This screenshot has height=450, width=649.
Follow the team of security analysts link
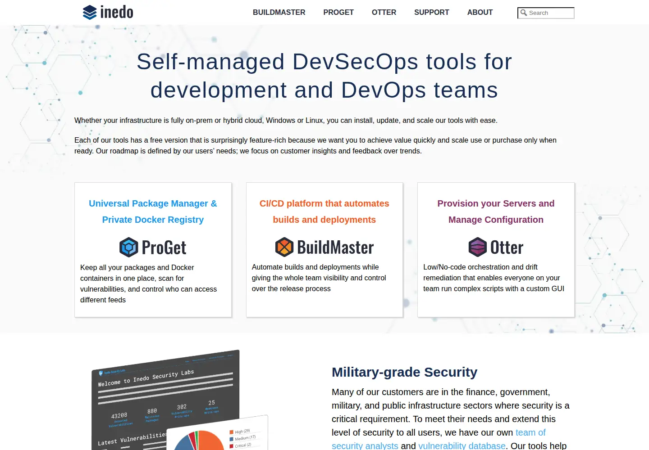pos(439,439)
